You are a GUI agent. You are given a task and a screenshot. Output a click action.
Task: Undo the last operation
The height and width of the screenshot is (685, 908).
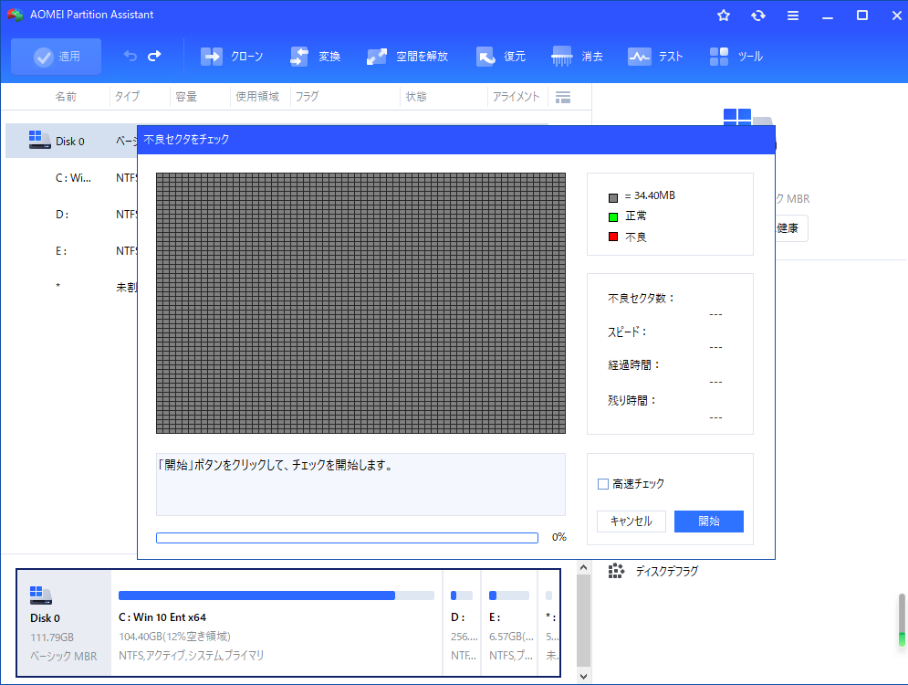pos(130,57)
